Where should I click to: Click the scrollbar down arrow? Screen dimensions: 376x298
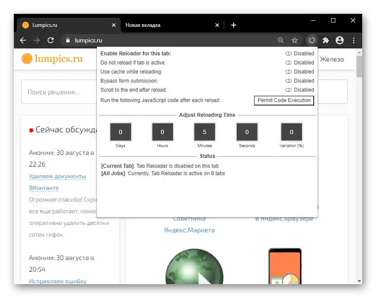coord(359,281)
